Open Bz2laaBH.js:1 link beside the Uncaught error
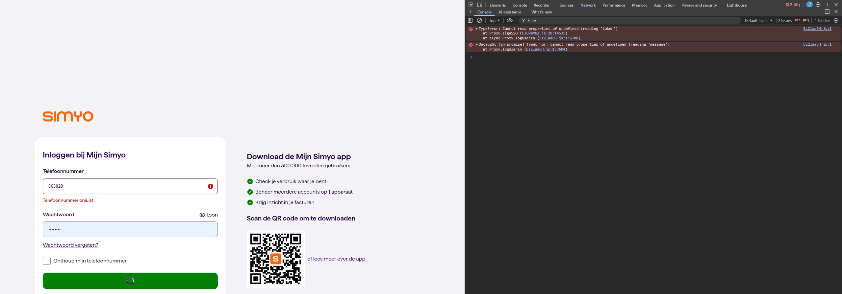The width and height of the screenshot is (842, 294). pos(817,45)
